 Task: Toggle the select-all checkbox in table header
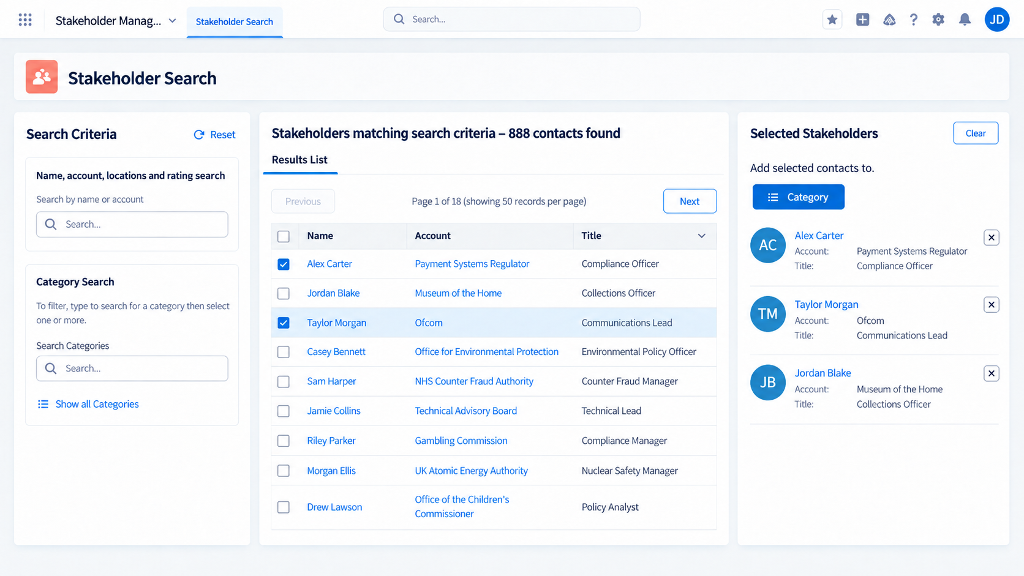coord(284,236)
